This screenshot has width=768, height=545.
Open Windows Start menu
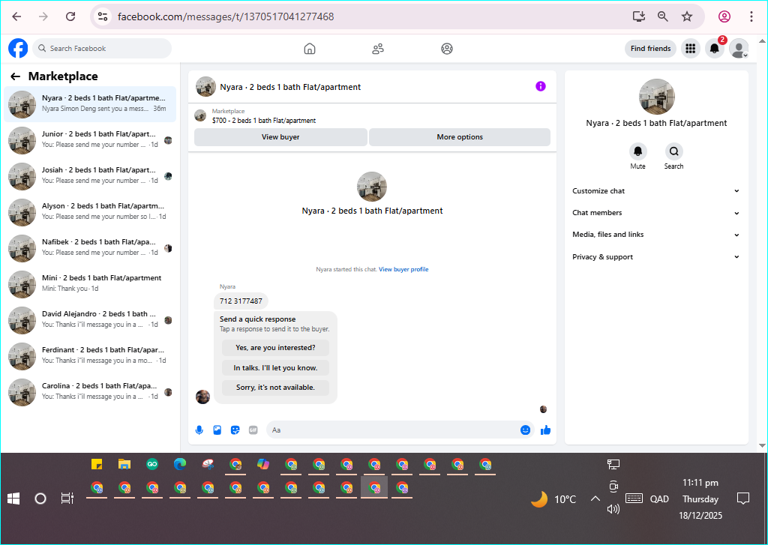(13, 499)
